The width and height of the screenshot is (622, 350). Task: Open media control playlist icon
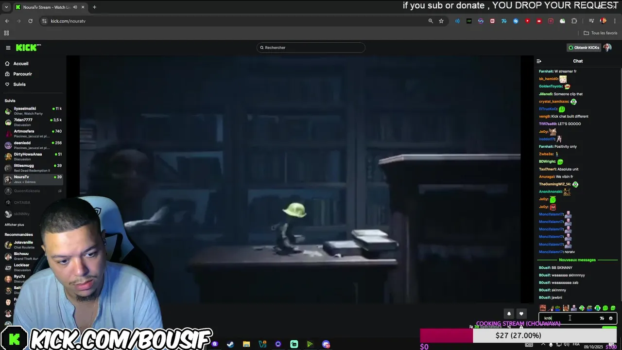(x=591, y=21)
